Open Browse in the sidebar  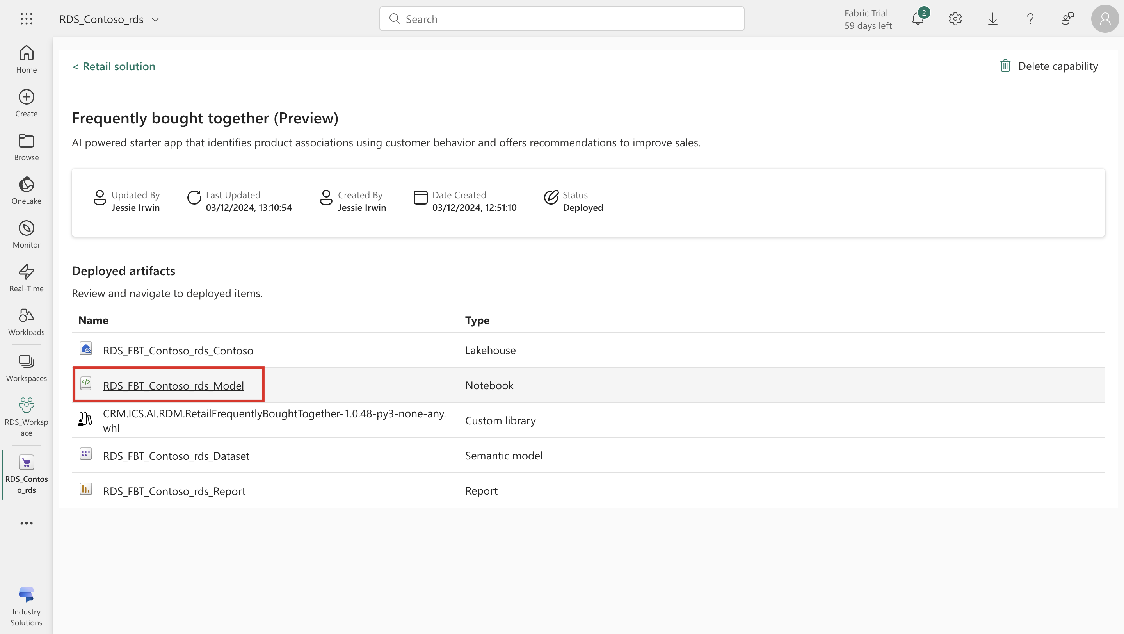tap(26, 147)
